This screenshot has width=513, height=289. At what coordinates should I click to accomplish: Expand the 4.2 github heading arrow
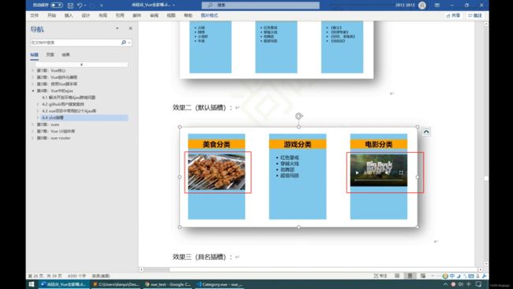[x=38, y=104]
